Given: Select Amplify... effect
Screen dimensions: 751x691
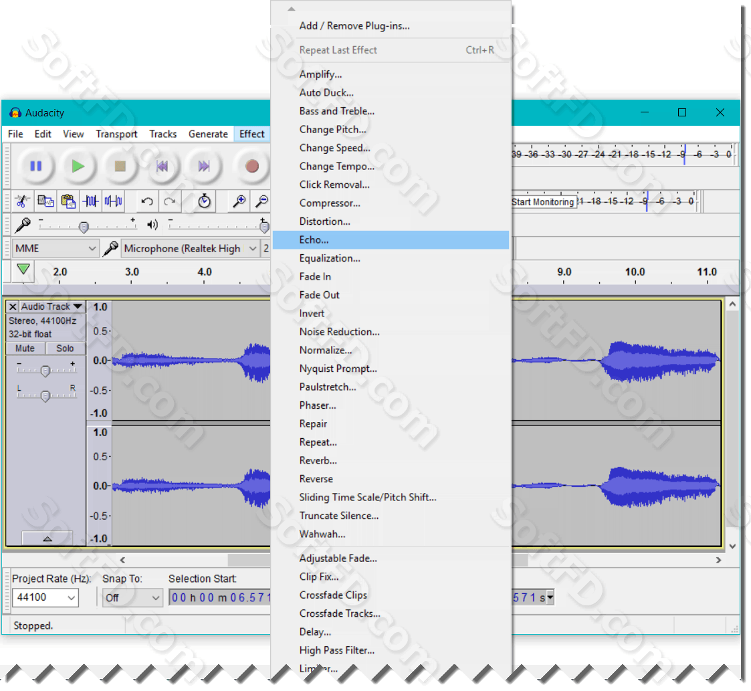Looking at the screenshot, I should click(x=391, y=74).
